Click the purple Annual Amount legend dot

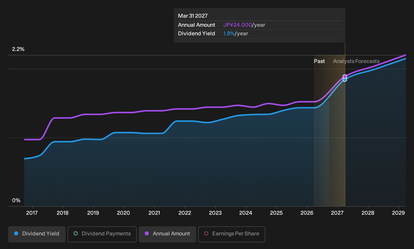tap(147, 233)
